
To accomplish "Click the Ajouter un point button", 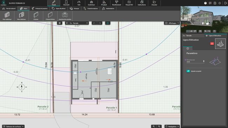I will coord(194,71).
